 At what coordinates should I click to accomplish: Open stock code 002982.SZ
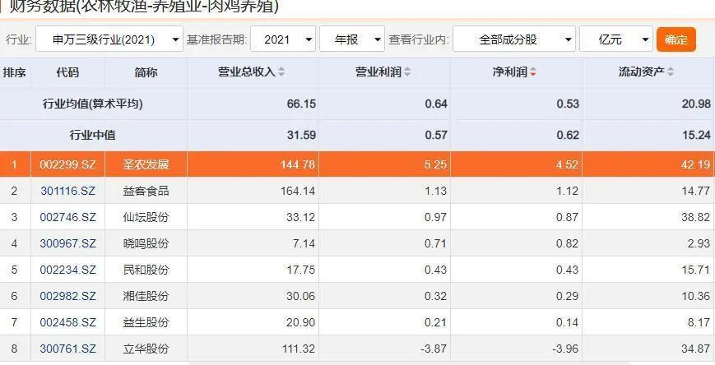[x=68, y=296]
